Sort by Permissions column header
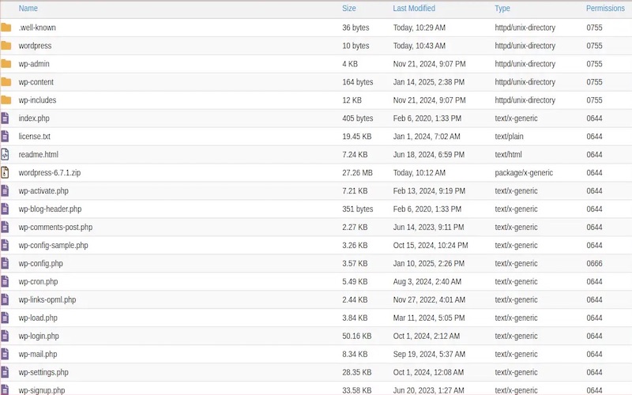 click(x=605, y=9)
